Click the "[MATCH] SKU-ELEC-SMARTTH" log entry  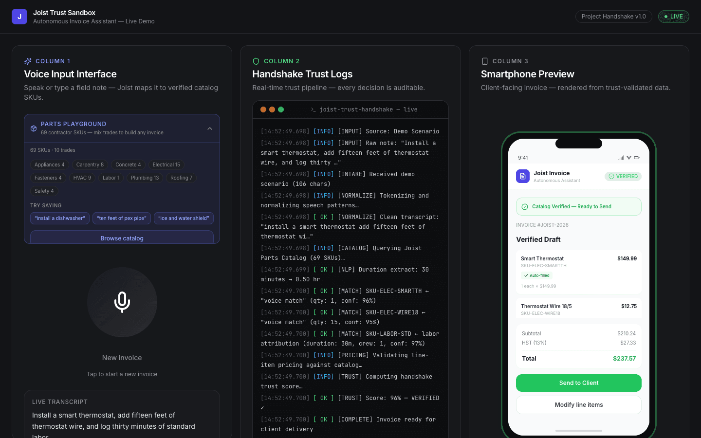[350, 296]
